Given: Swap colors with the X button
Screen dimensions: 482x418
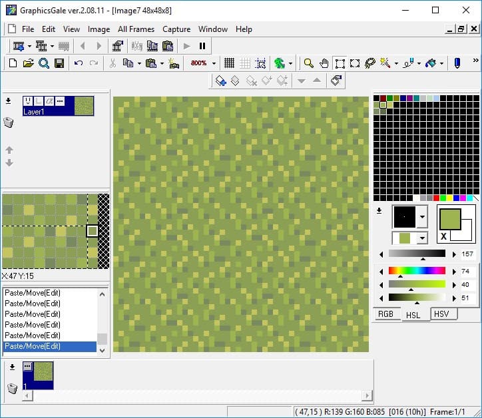Looking at the screenshot, I should pos(443,236).
